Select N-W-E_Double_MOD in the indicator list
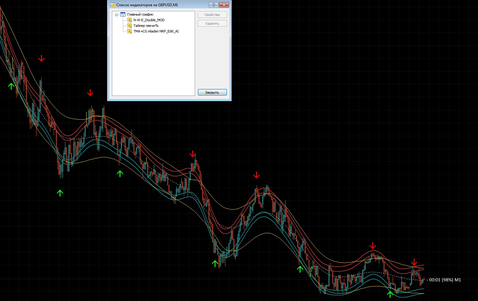This screenshot has width=478, height=301. pyautogui.click(x=149, y=20)
